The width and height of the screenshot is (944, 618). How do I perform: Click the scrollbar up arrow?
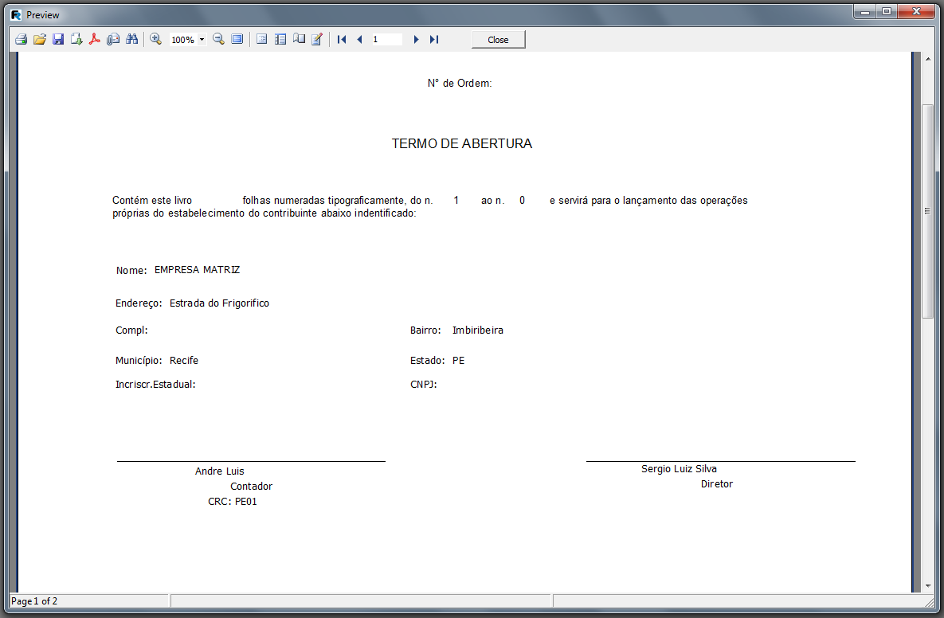point(928,59)
